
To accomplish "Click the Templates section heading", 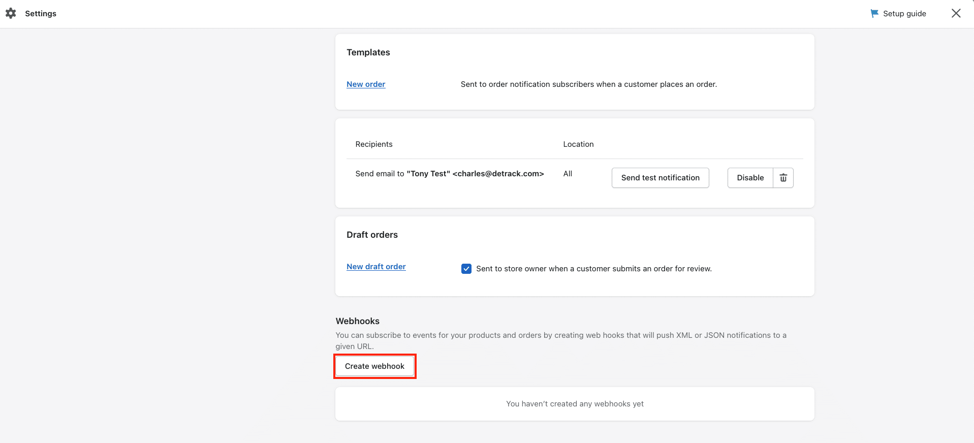I will click(x=368, y=52).
